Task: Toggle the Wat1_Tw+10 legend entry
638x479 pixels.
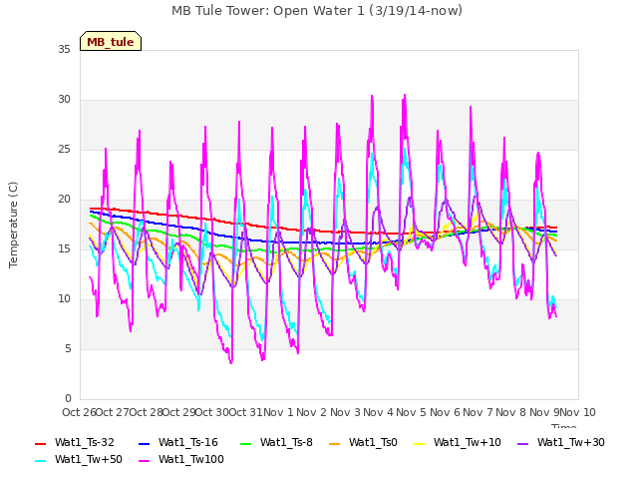Action: [458, 442]
